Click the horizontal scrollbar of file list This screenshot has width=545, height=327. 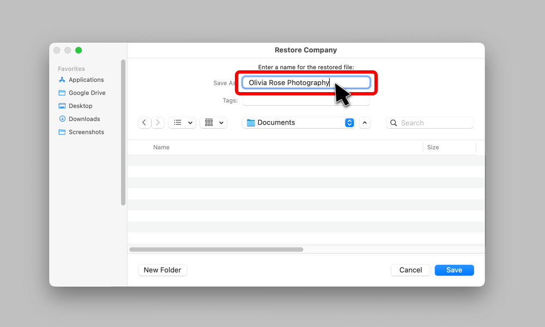click(216, 250)
